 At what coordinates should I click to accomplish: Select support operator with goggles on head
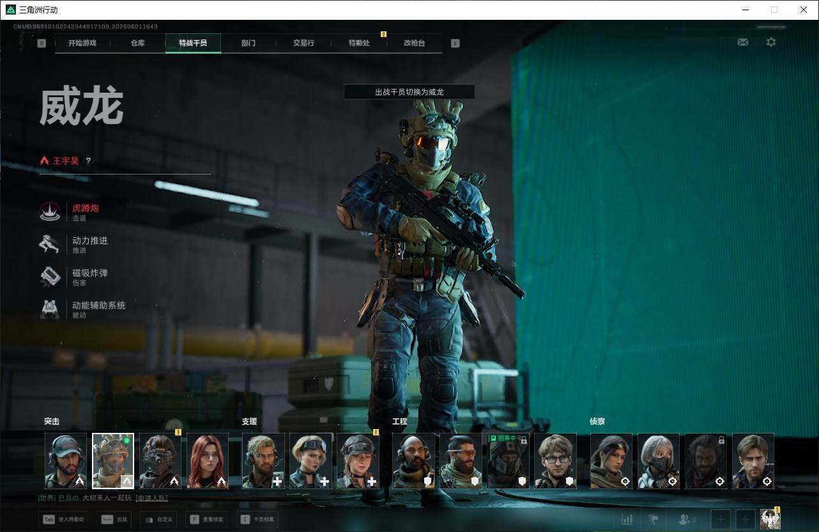coord(310,461)
